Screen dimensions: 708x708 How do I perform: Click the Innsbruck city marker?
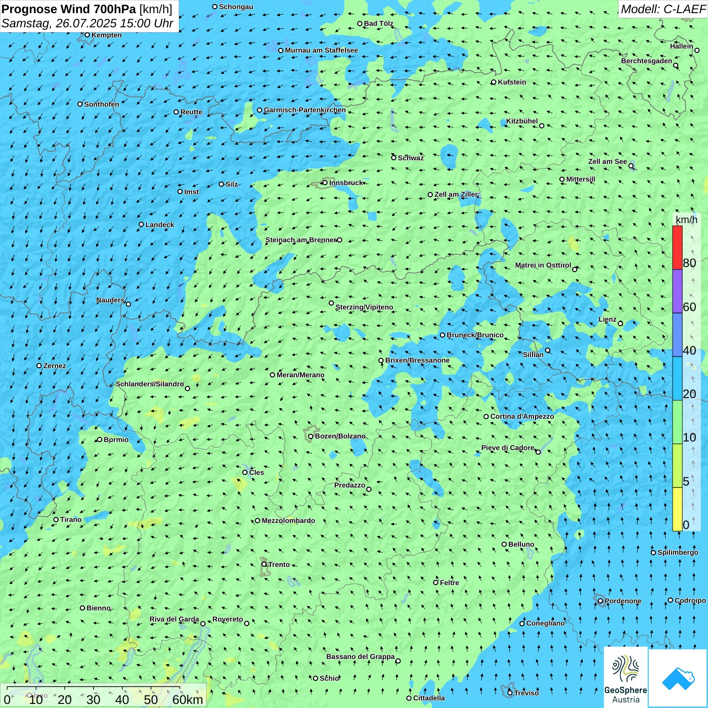325,183
